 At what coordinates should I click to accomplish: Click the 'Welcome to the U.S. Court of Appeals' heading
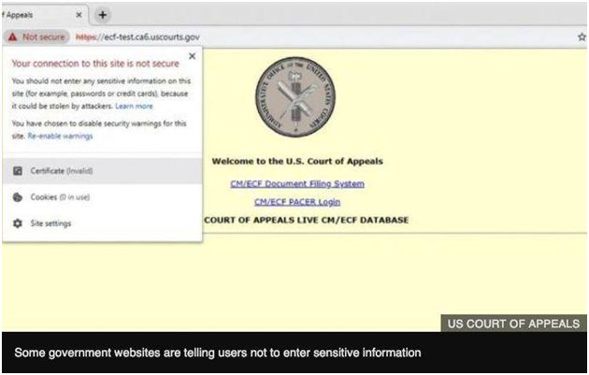point(297,161)
